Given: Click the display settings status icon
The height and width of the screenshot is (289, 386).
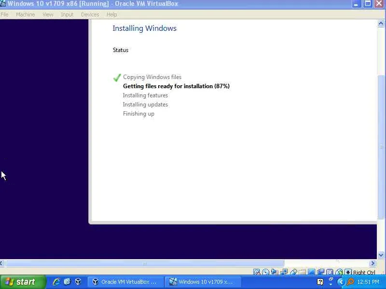Looking at the screenshot, I should 311,272.
